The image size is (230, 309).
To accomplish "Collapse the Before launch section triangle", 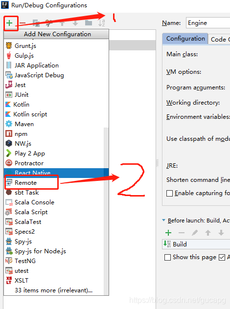I will [164, 220].
